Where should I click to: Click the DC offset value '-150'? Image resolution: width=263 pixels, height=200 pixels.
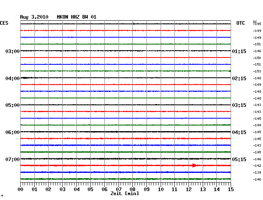tap(257, 58)
